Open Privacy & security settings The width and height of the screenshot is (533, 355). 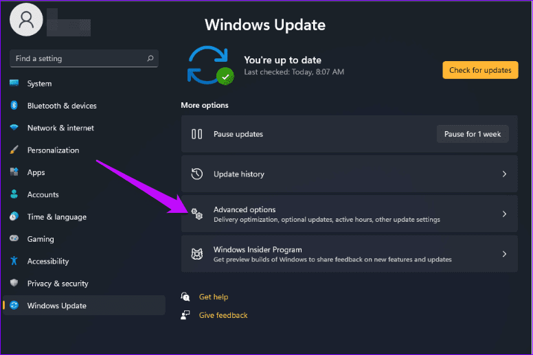tap(84, 284)
